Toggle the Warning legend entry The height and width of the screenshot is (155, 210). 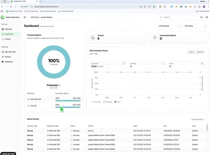click(x=107, y=102)
